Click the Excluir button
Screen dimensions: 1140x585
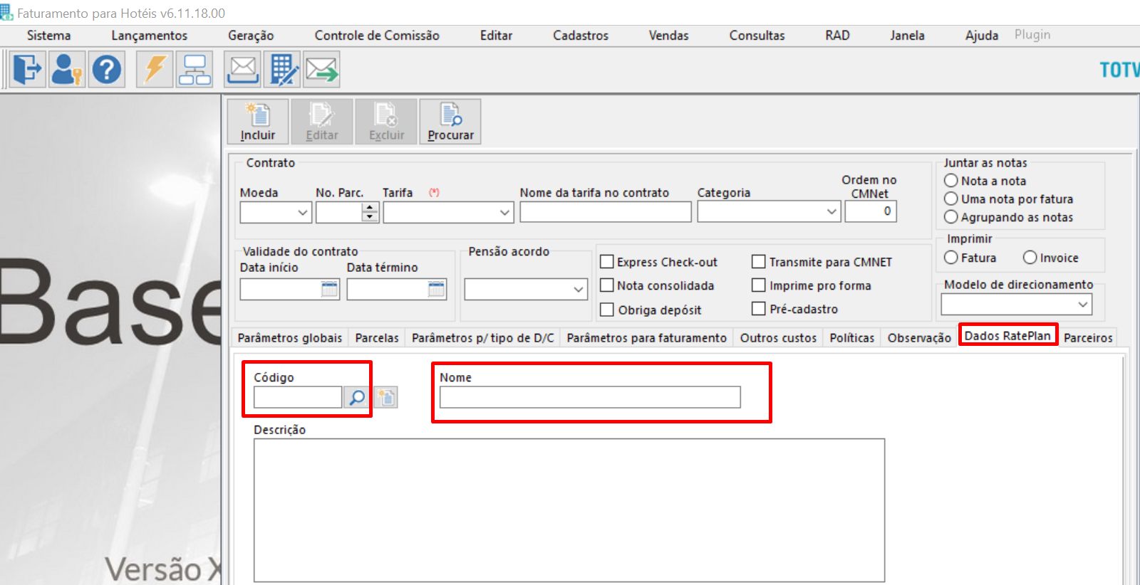[386, 122]
